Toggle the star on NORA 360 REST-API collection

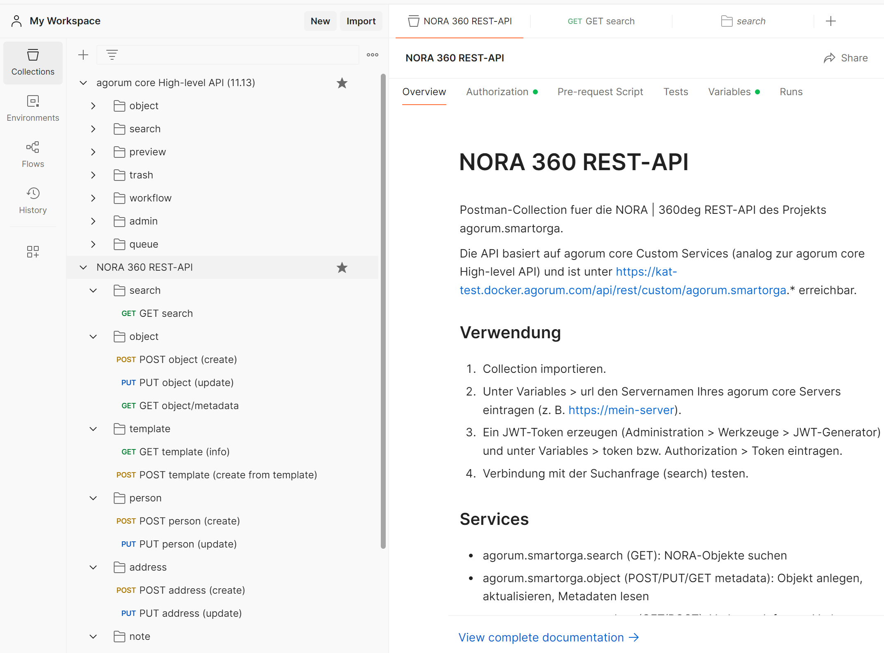(342, 267)
